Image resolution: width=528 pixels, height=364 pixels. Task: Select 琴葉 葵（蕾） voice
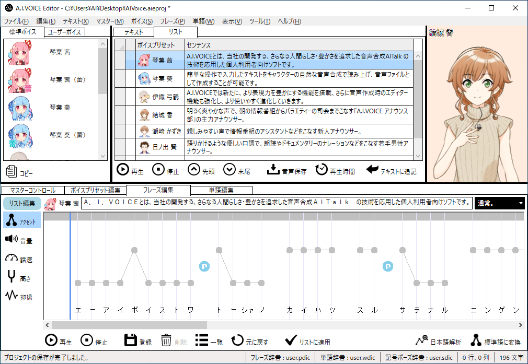52,135
